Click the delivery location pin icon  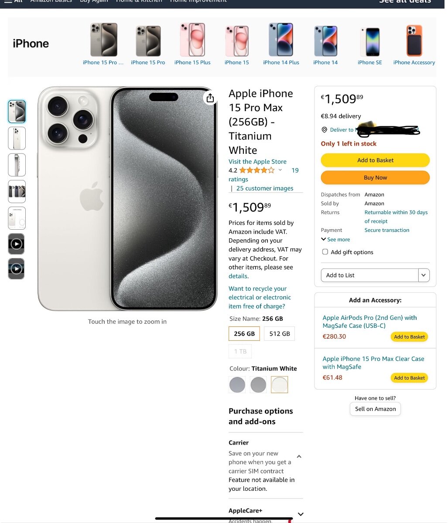point(324,130)
